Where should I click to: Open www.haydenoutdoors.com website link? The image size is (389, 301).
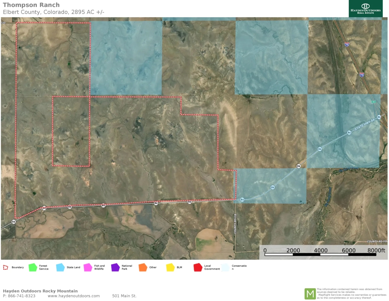click(x=74, y=296)
